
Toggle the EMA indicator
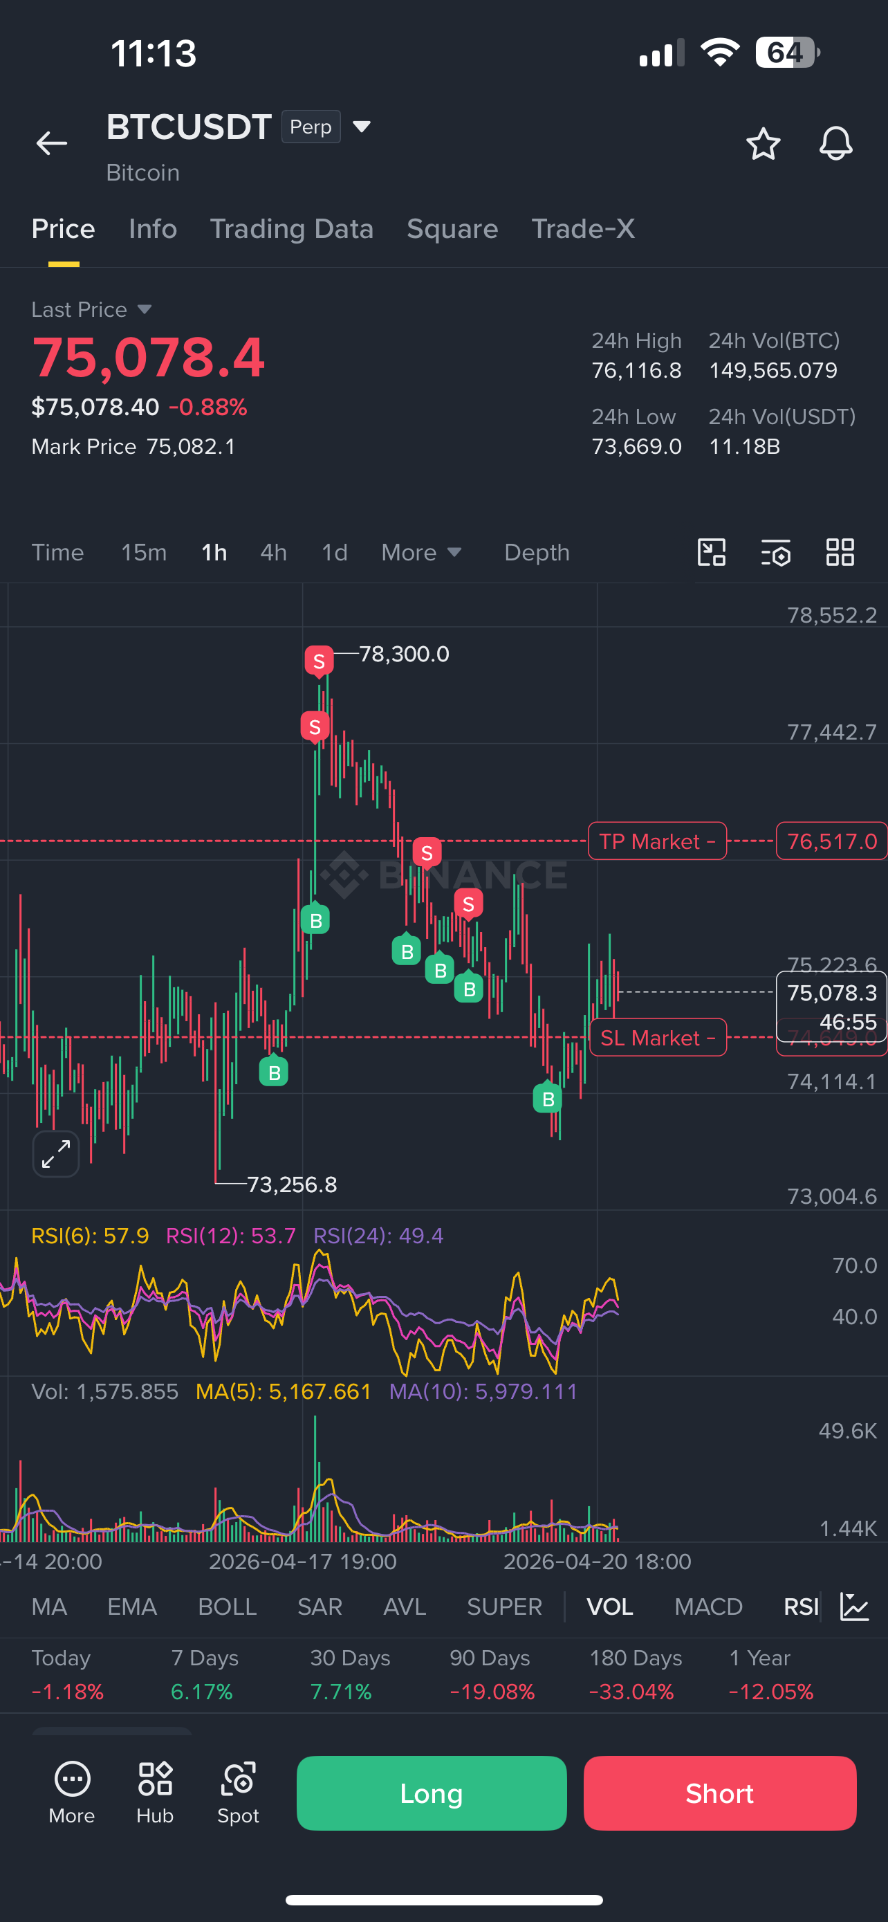point(132,1607)
